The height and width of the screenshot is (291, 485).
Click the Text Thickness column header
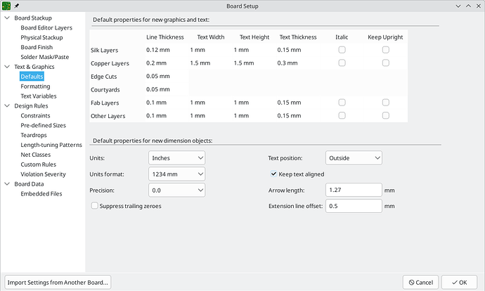point(298,37)
